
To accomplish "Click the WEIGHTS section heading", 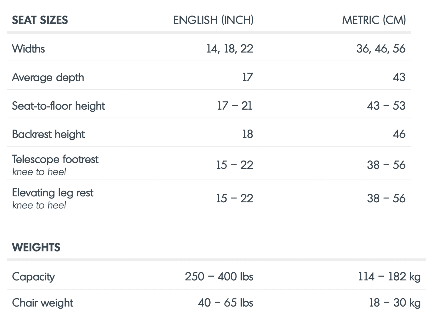I will 36,247.
